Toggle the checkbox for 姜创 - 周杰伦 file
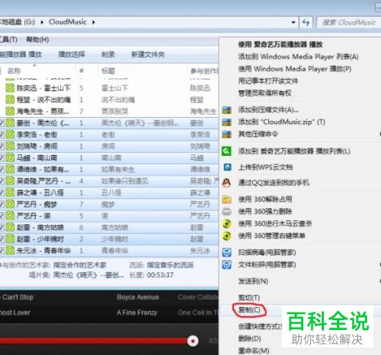This screenshot has width=381, height=355. (x=2, y=123)
